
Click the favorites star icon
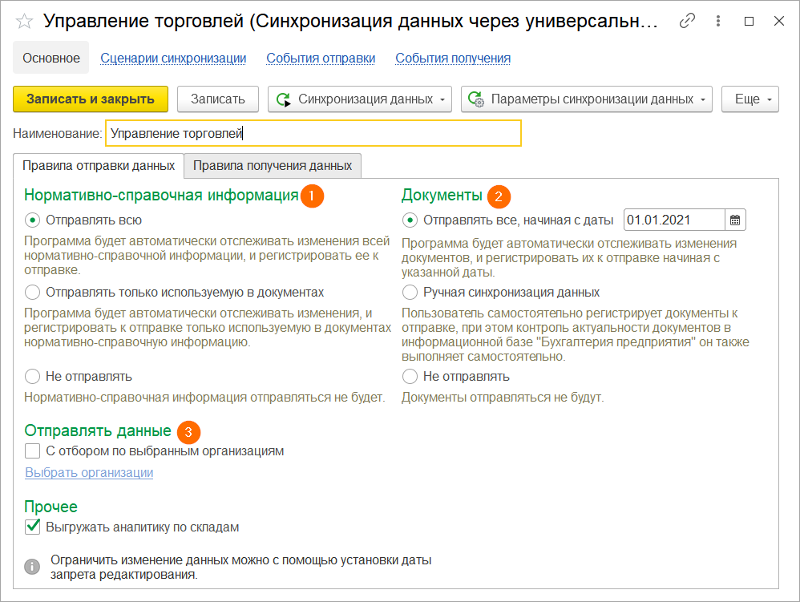coord(24,22)
